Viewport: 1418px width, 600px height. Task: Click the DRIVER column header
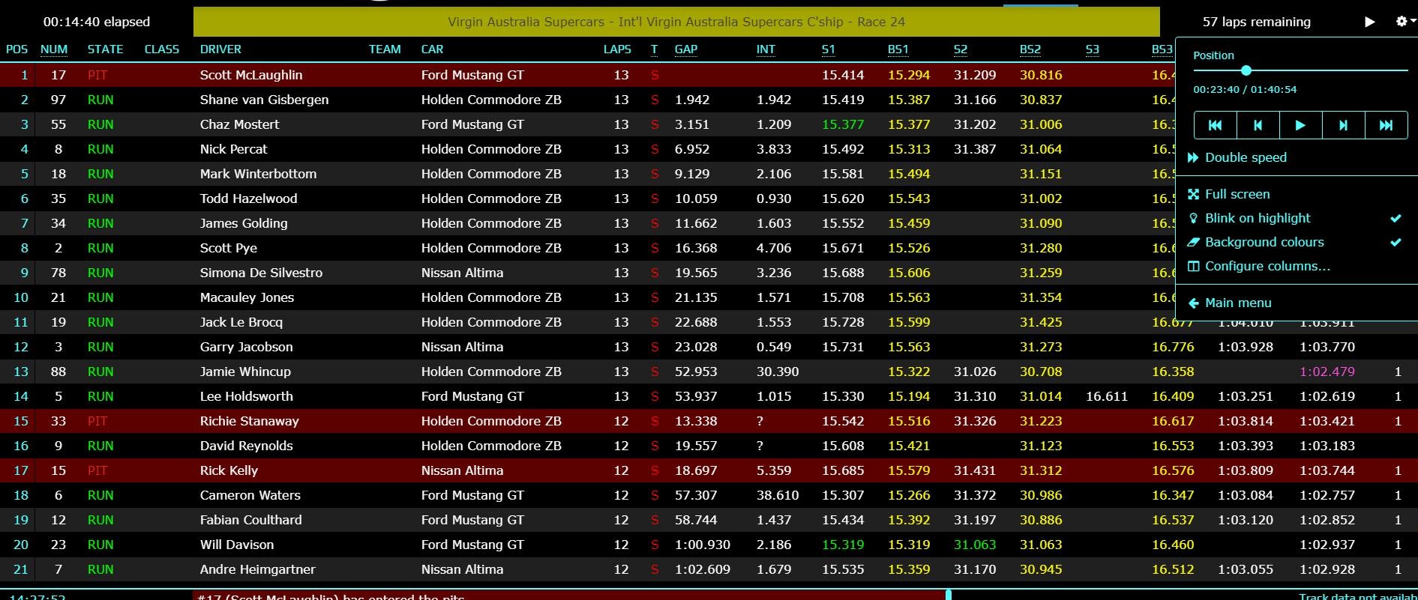click(x=220, y=49)
